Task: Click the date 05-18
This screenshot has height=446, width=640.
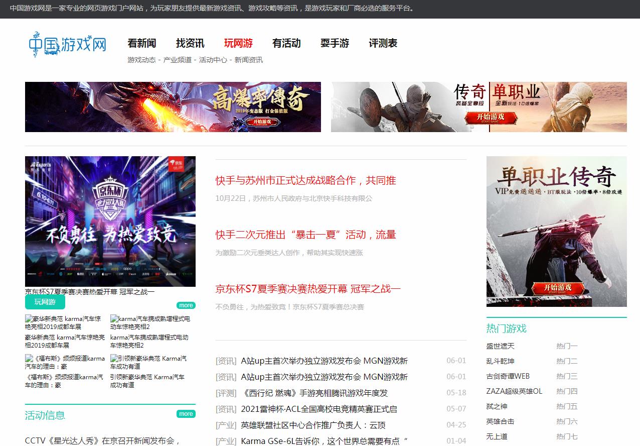Action: [x=456, y=393]
